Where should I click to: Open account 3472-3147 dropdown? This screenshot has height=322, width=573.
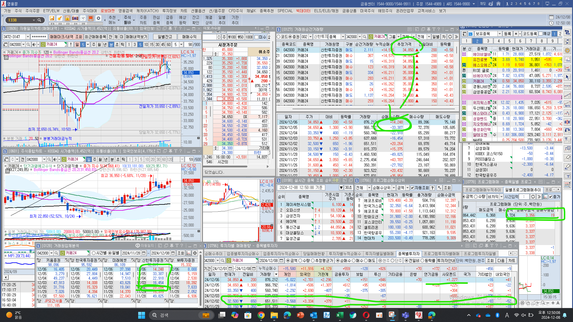coord(28,37)
